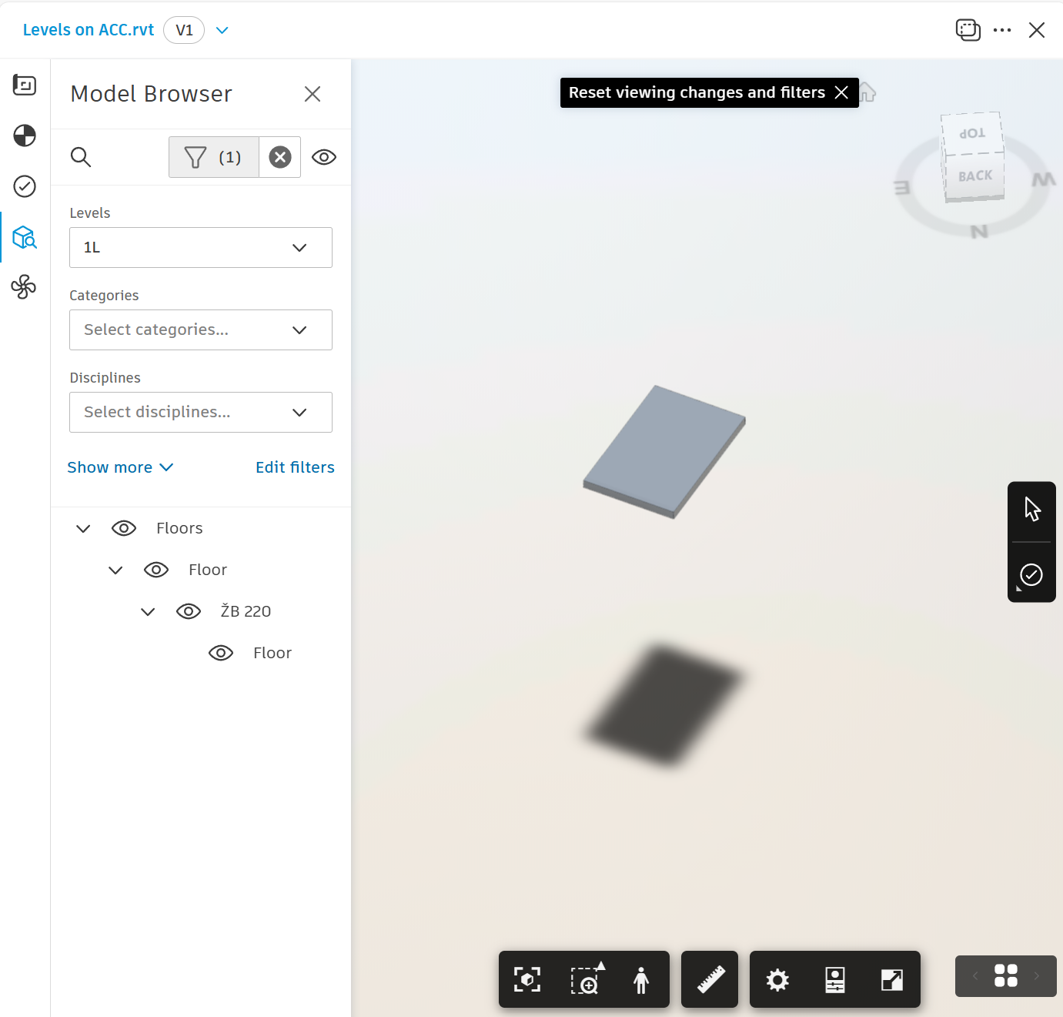
Task: Open the three-dot overflow menu
Action: click(1002, 30)
